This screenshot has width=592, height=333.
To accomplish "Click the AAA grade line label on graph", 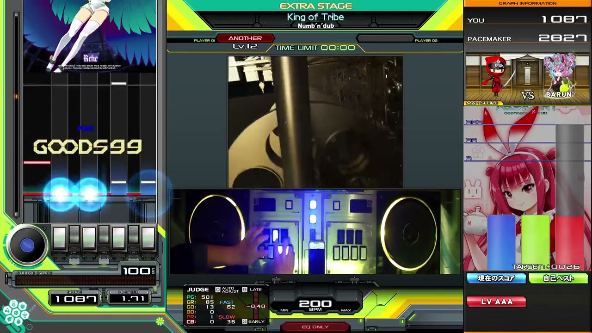I will point(474,122).
